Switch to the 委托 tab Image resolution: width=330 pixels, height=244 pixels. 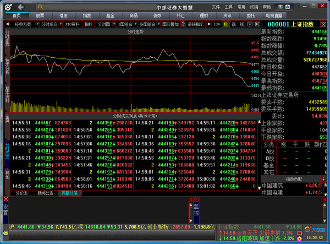click(x=250, y=15)
